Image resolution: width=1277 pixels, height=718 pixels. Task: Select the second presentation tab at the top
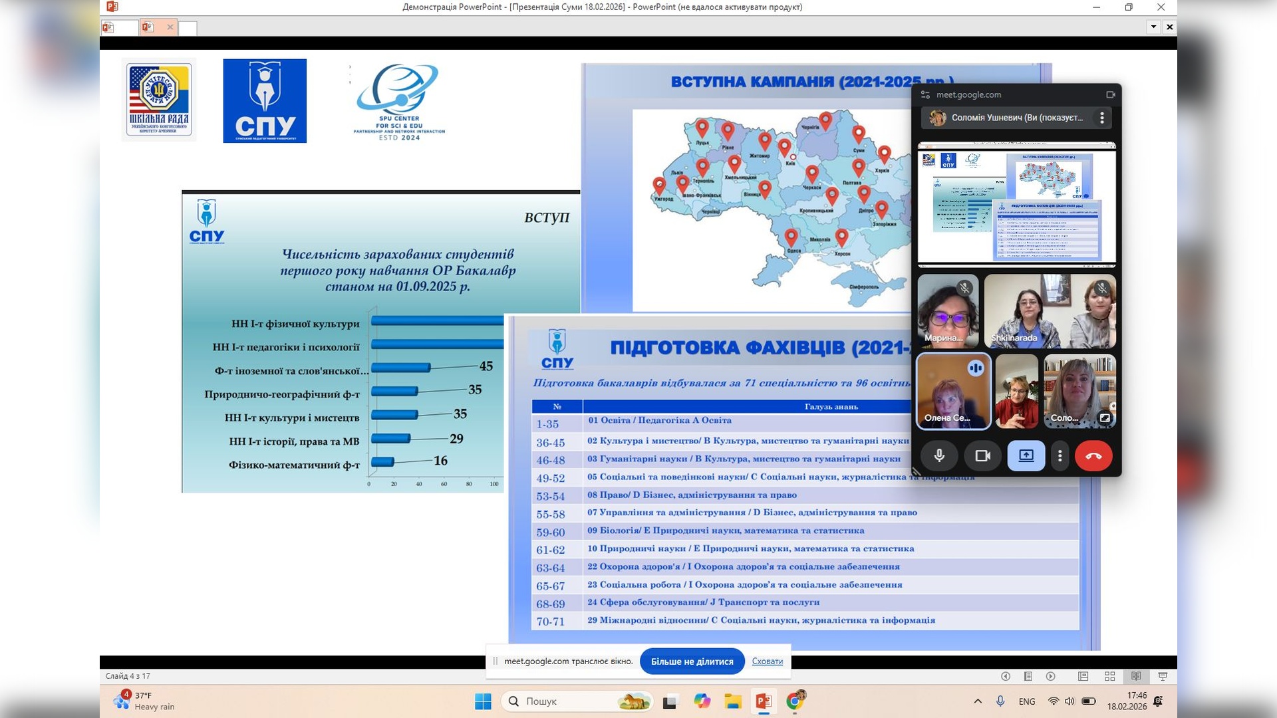pos(154,27)
